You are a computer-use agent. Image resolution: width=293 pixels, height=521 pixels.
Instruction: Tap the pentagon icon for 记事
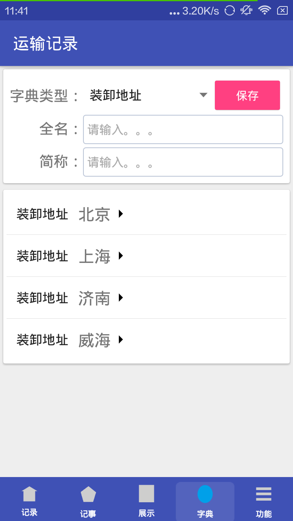point(88,494)
